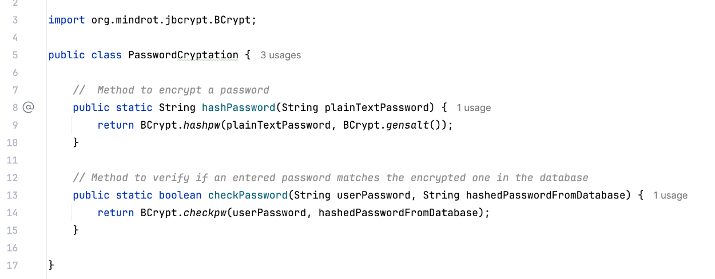Click the checkPassword method name
Image resolution: width=715 pixels, height=279 pixels.
coord(248,196)
